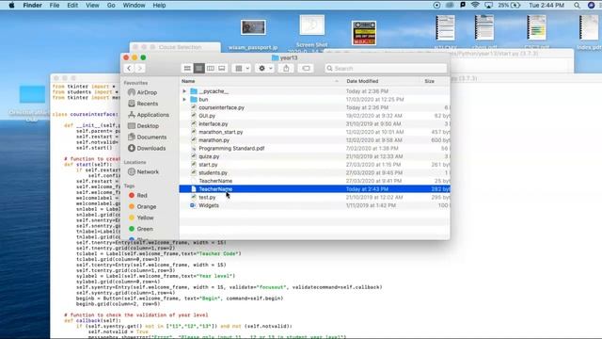Open the Go menu
Screen dimensions: 602x339
pyautogui.click(x=111, y=6)
